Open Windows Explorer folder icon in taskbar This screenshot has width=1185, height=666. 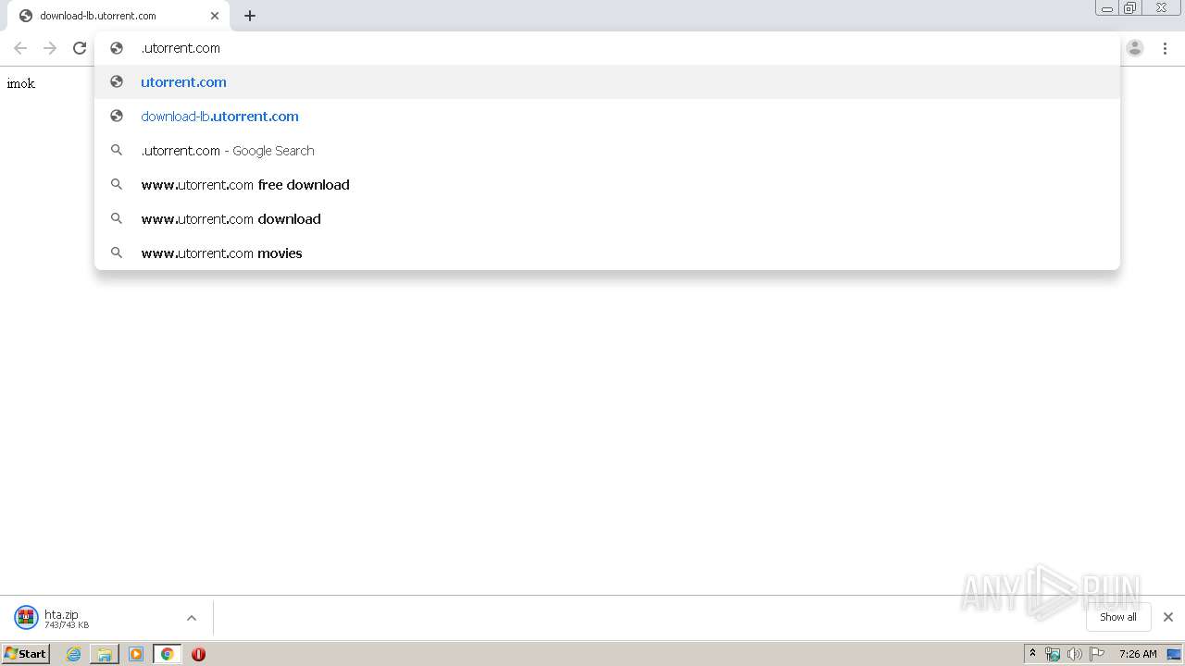[105, 654]
